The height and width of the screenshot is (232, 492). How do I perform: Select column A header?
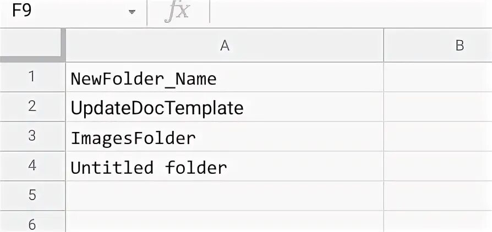tap(225, 46)
